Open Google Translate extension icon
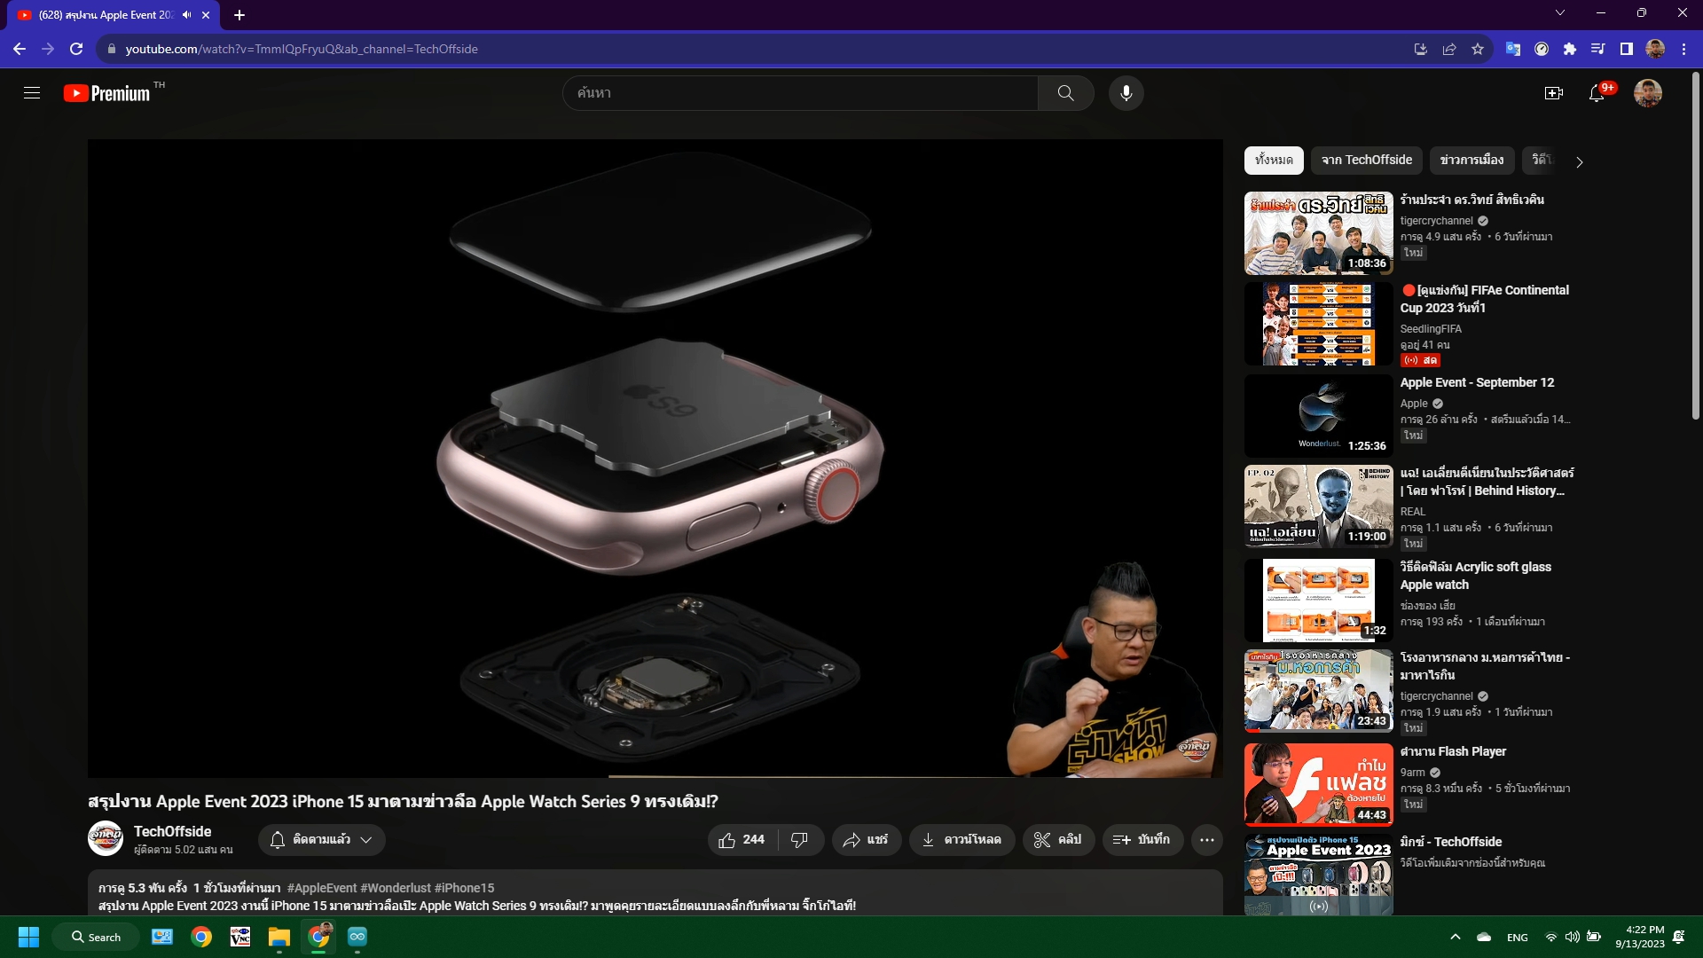 (1513, 49)
